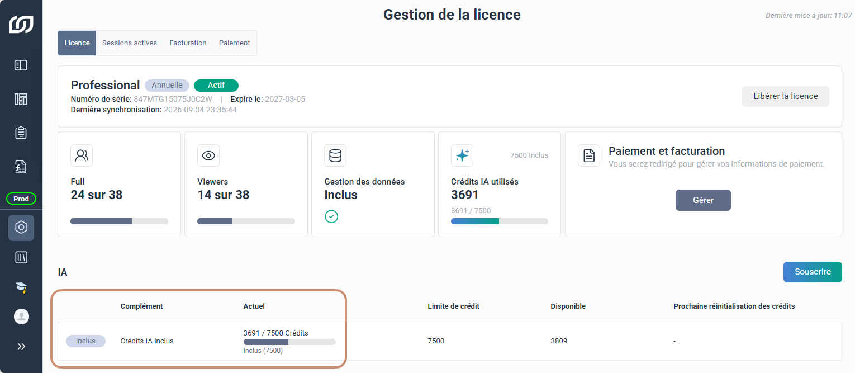Click the available value 3809
The height and width of the screenshot is (373, 855).
click(x=559, y=341)
